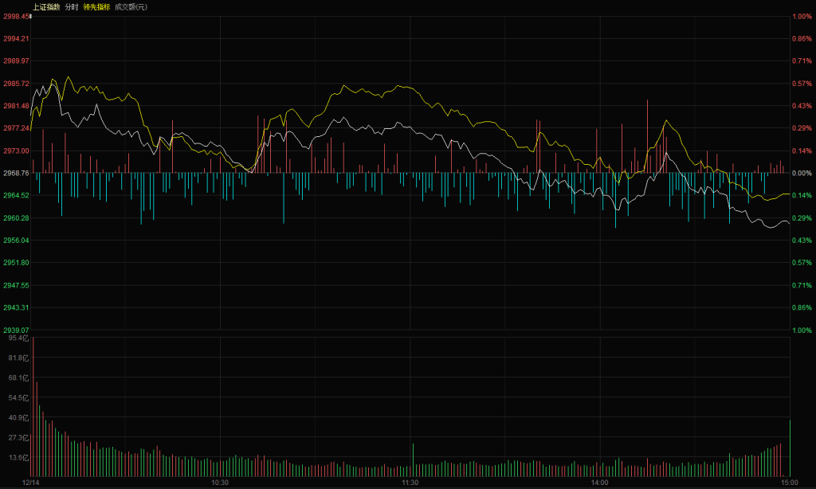The width and height of the screenshot is (816, 489).
Task: Click the 2947.55 price axis value
Action: 16,286
